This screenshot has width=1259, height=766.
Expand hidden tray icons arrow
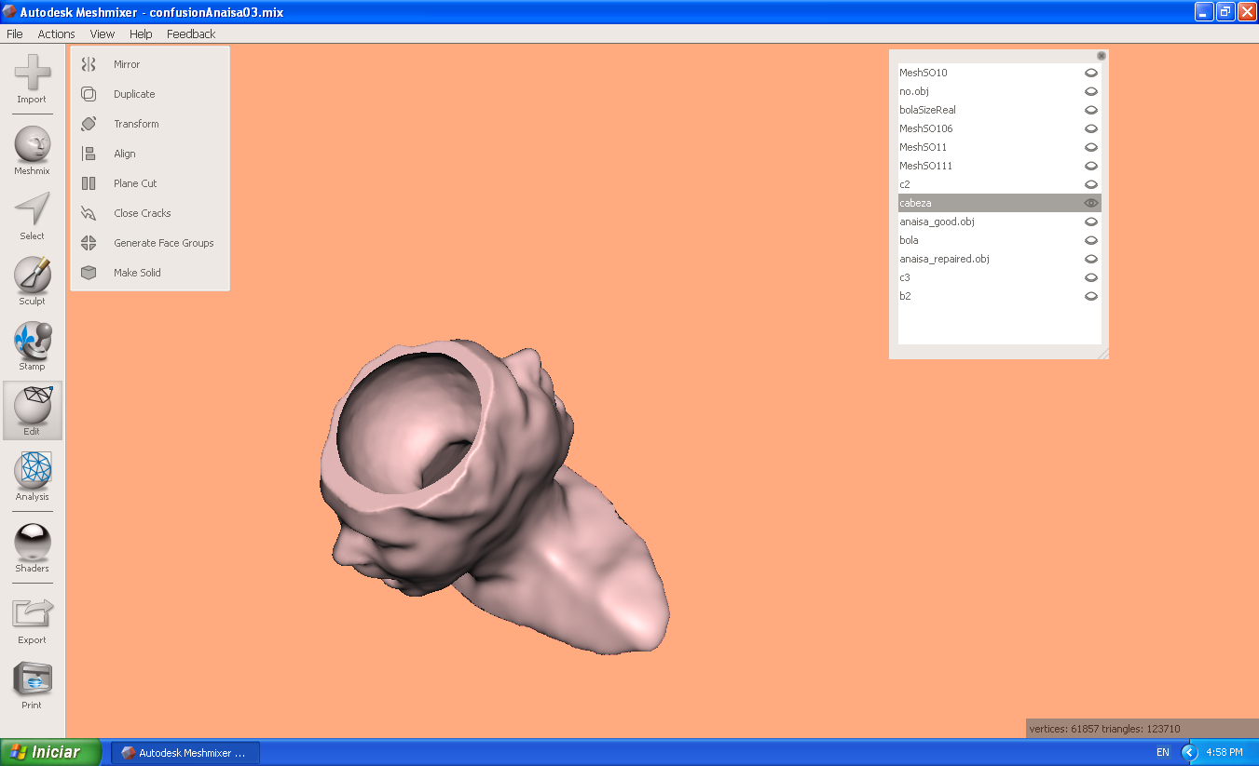pyautogui.click(x=1188, y=752)
